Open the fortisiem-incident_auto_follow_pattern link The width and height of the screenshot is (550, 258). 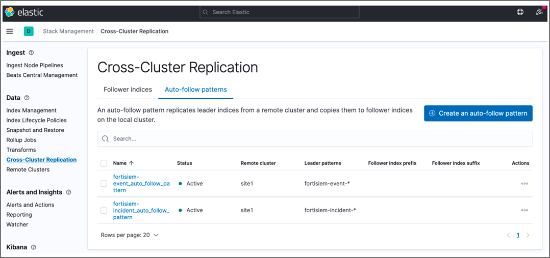[x=141, y=211]
